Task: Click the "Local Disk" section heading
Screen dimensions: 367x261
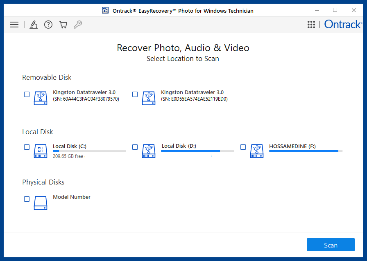Action: pos(37,132)
